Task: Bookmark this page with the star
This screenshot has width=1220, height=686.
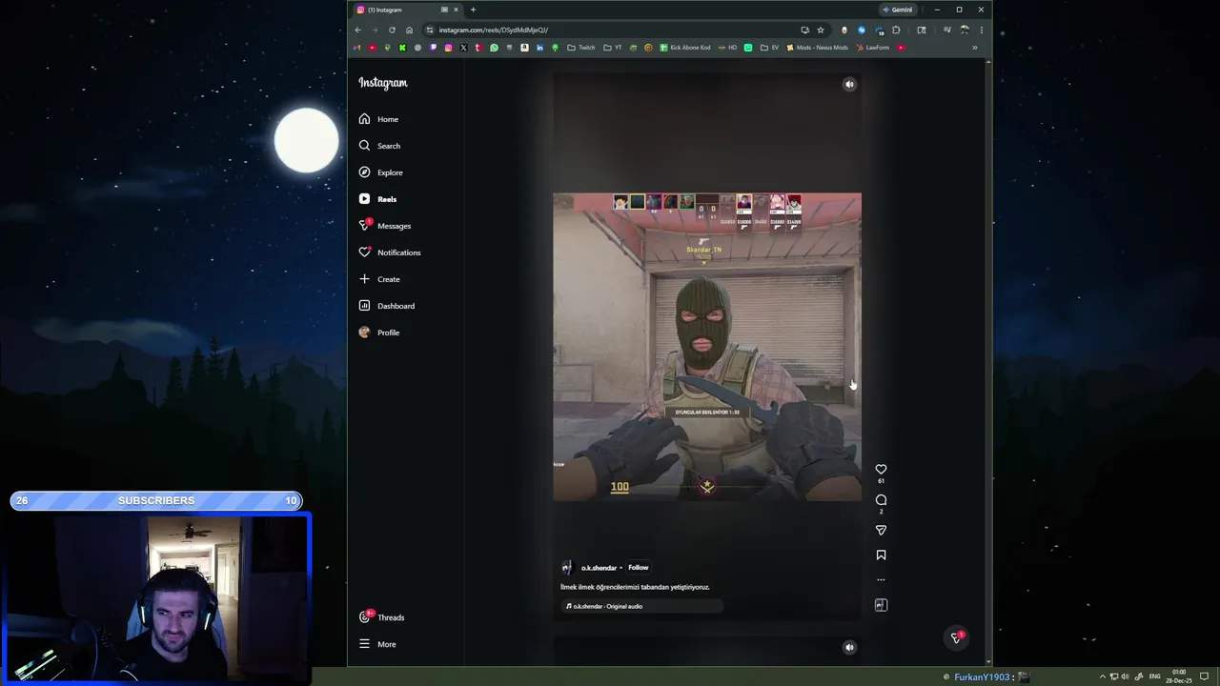Action: [x=821, y=30]
